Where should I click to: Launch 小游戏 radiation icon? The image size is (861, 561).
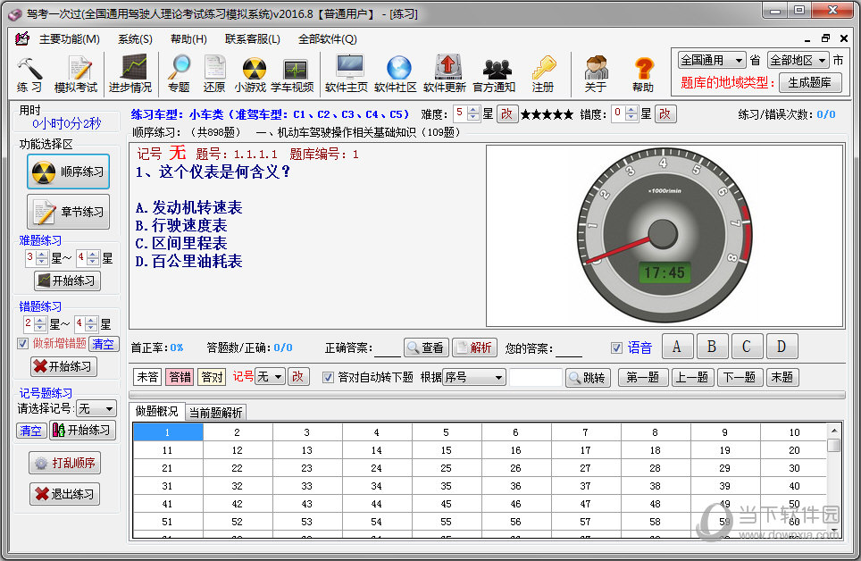pyautogui.click(x=250, y=74)
